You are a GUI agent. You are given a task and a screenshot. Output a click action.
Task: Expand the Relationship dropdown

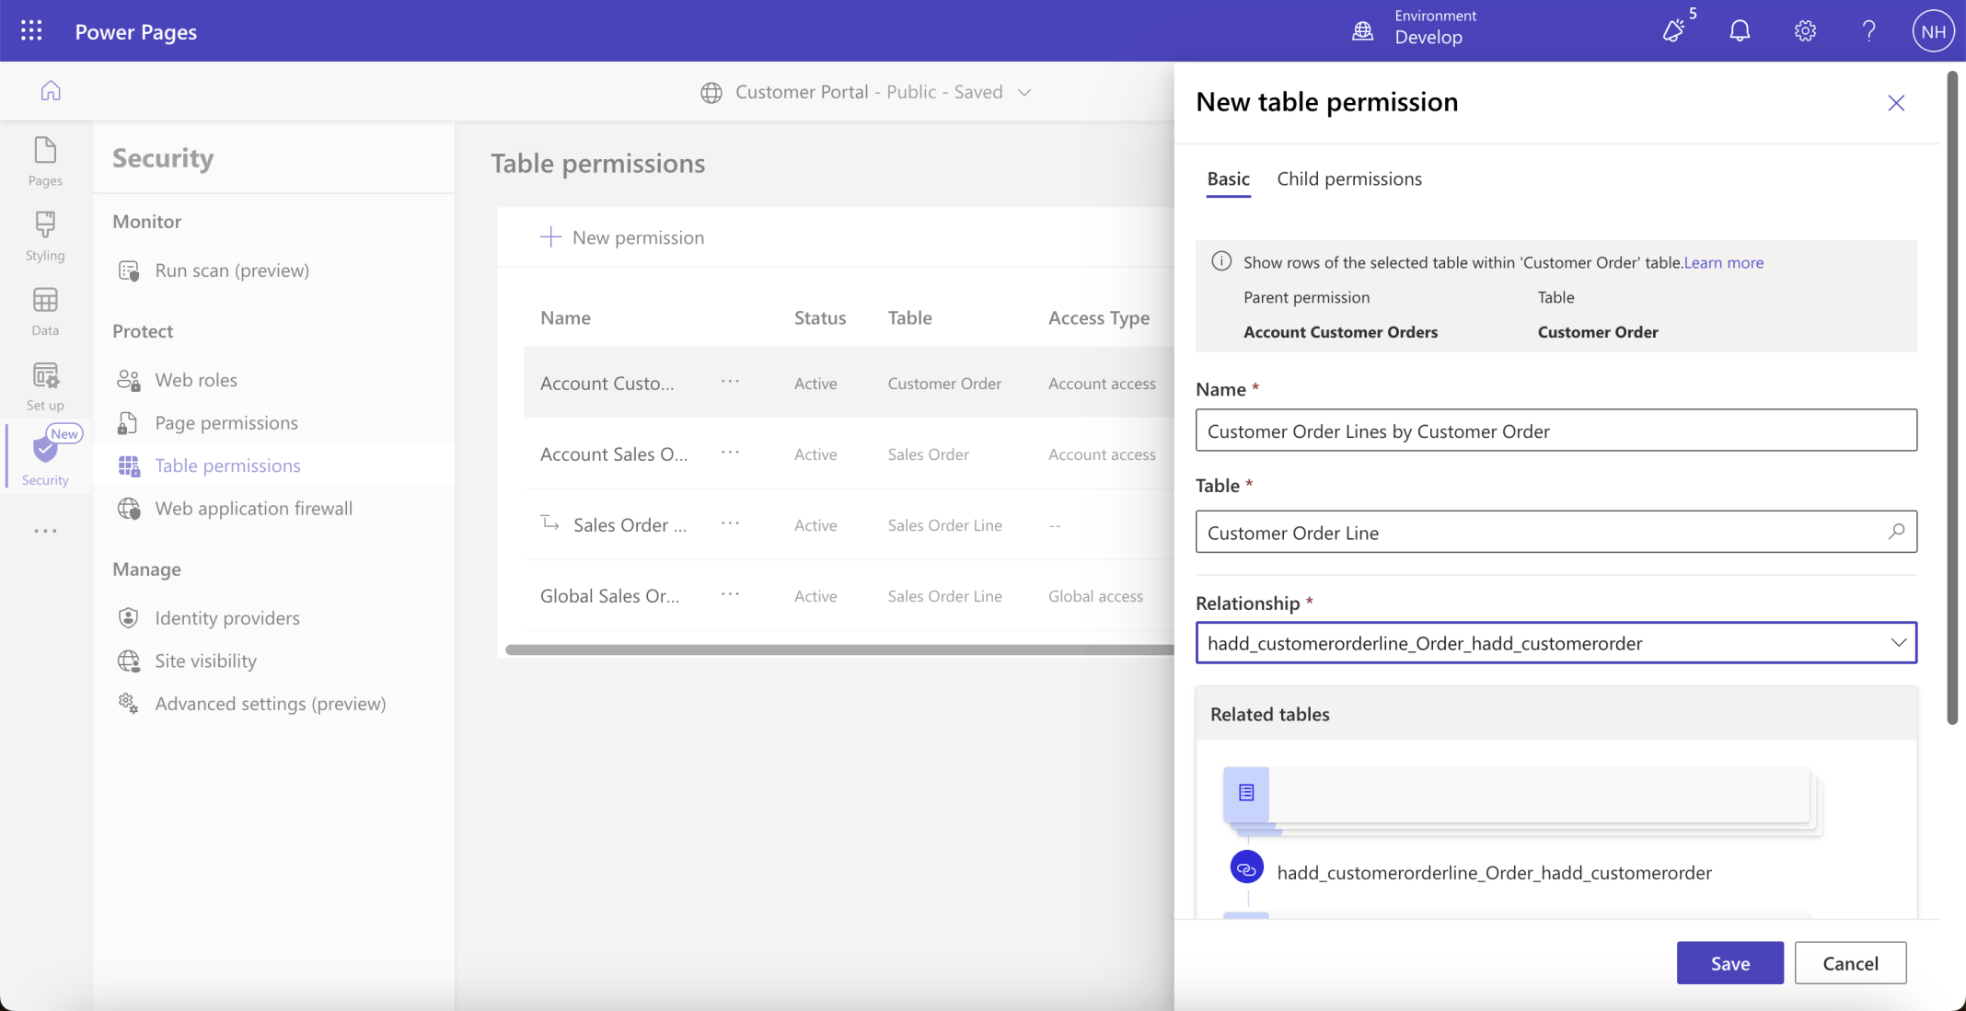point(1898,643)
